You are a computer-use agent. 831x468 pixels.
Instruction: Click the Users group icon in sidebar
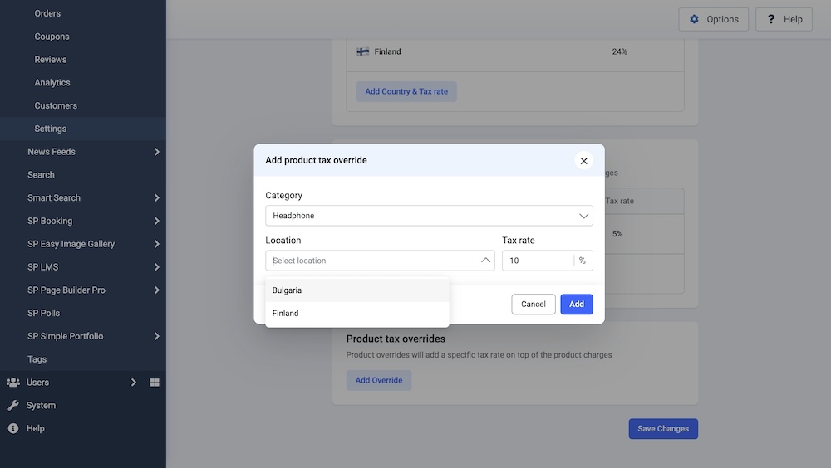(13, 383)
